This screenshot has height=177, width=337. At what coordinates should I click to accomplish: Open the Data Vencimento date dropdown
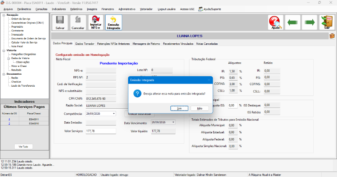point(173,122)
